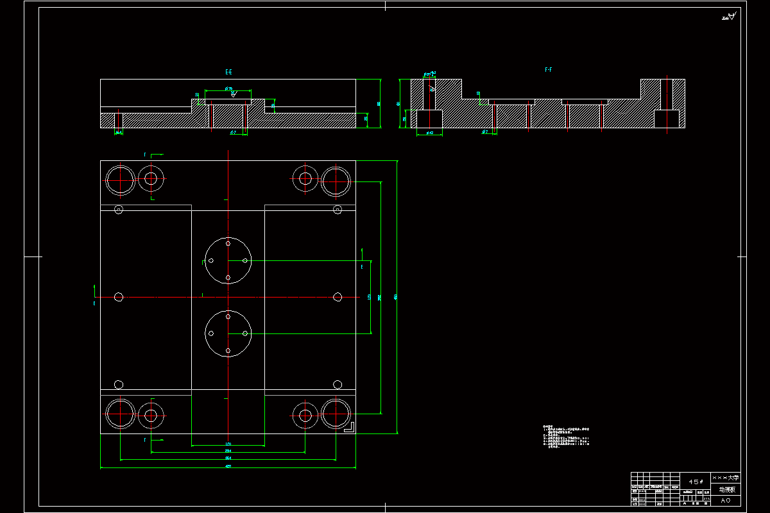Click the surface roughness symbol at sheet corner
The image size is (770, 513).
tap(730, 17)
